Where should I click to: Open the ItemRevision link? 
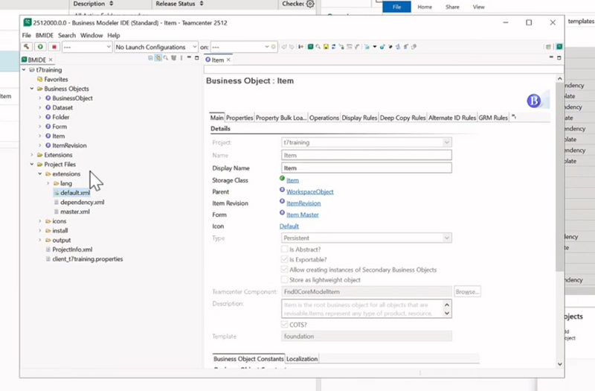click(303, 203)
